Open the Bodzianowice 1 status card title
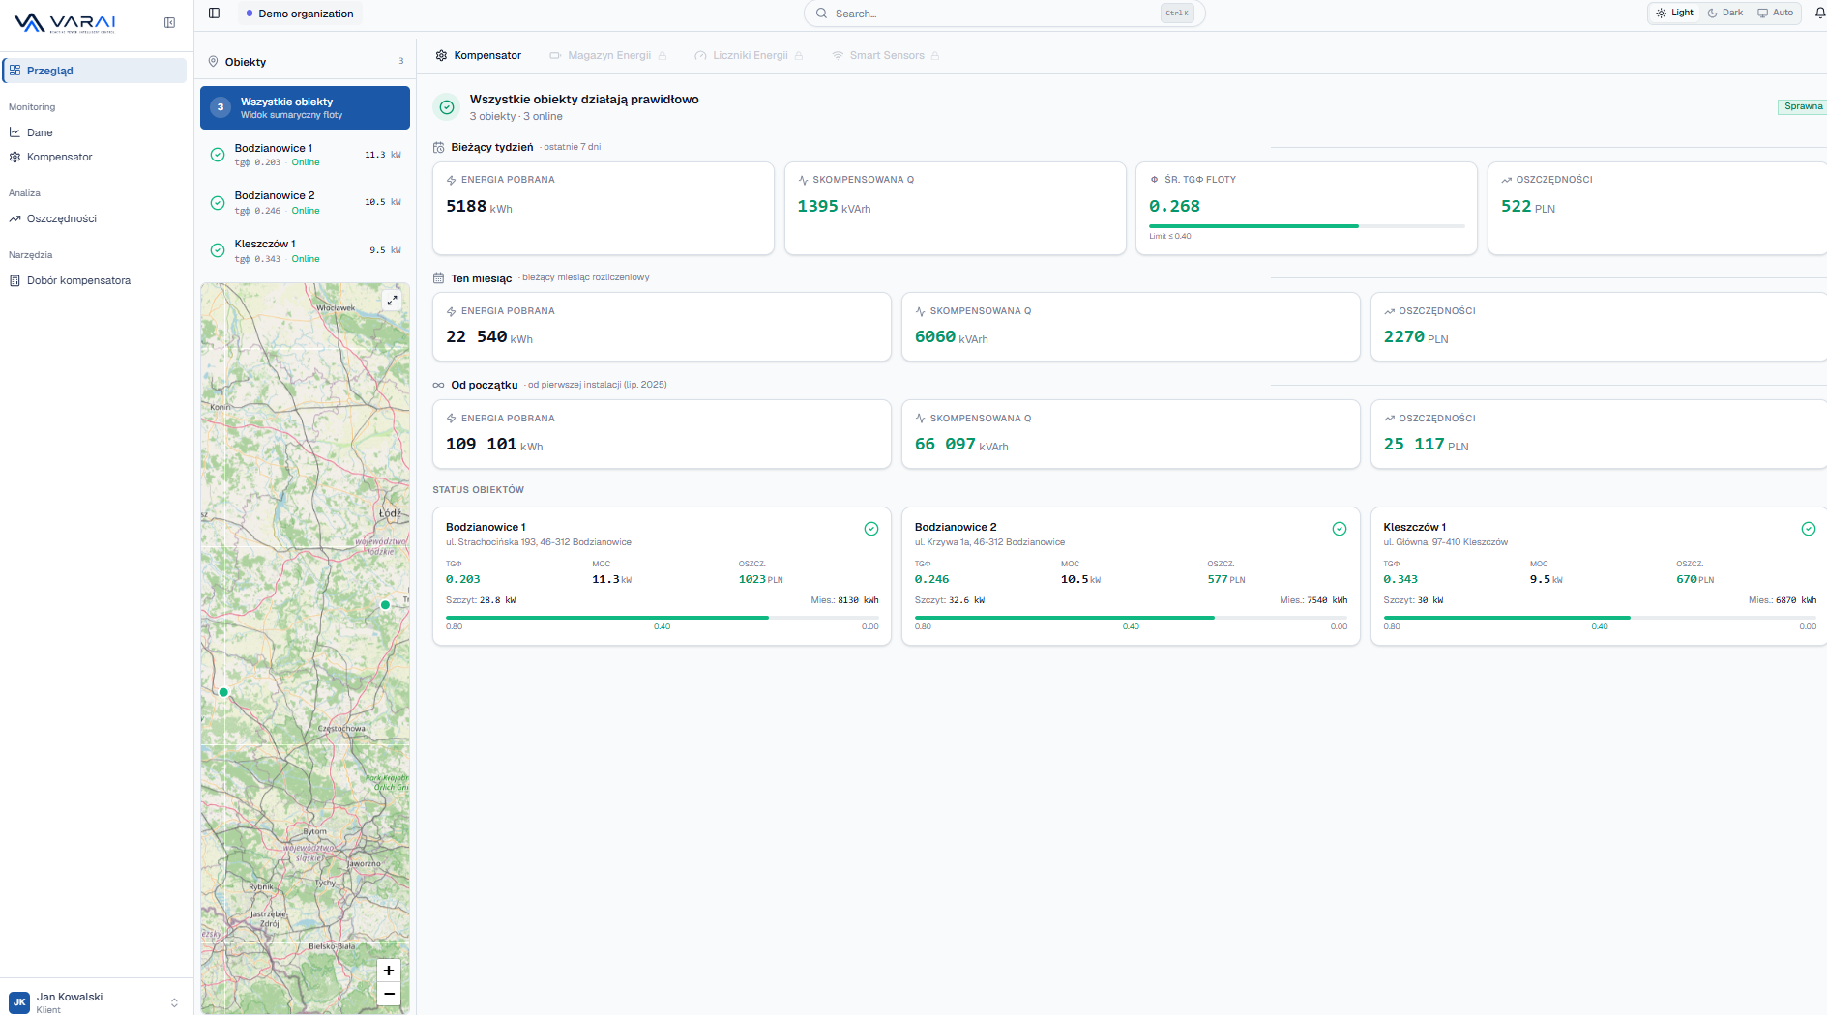 (x=486, y=528)
